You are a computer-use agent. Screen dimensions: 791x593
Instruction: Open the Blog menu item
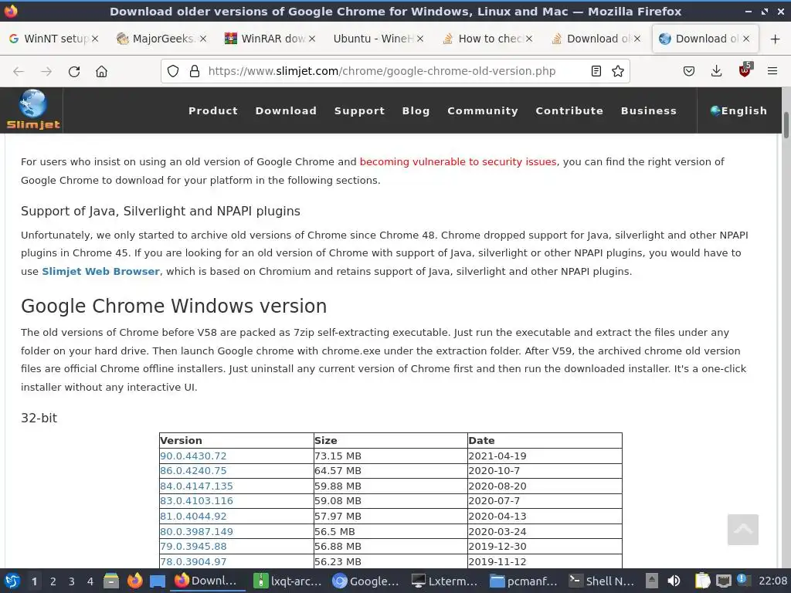pos(416,110)
